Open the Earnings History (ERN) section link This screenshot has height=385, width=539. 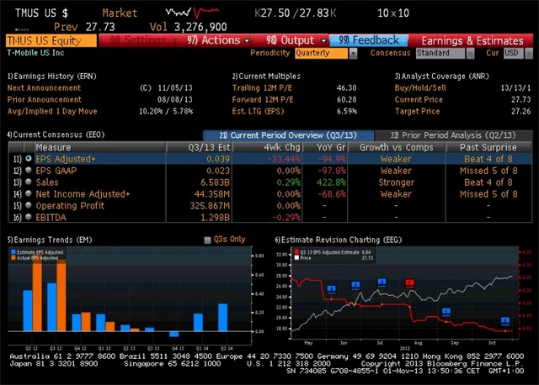click(x=51, y=76)
